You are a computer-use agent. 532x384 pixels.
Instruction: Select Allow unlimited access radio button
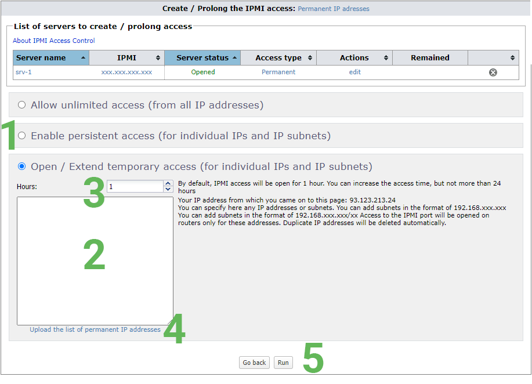(x=21, y=105)
